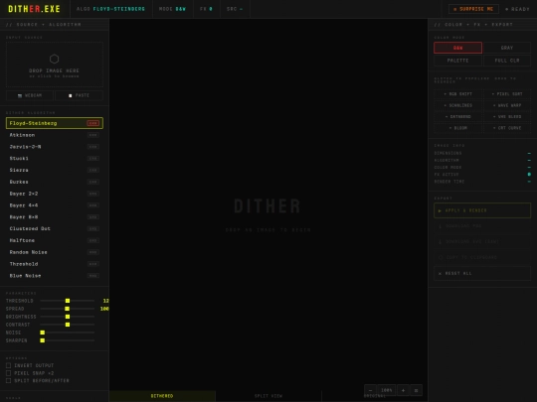Click the Copy to Clipboard icon
The width and height of the screenshot is (537, 402).
(x=441, y=257)
